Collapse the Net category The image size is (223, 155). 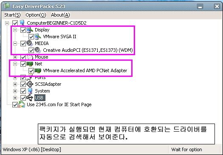point(15,64)
